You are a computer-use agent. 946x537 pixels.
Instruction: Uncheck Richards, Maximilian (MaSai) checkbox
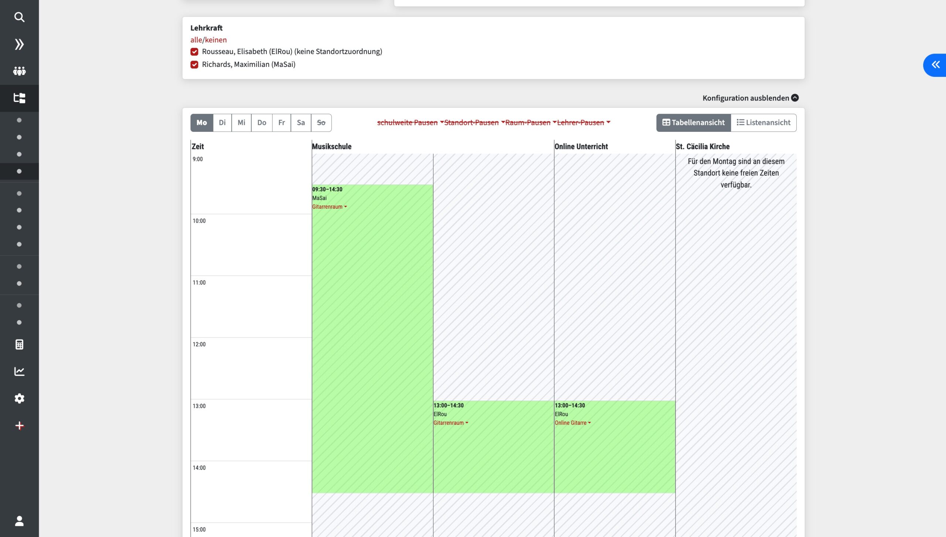click(x=194, y=65)
